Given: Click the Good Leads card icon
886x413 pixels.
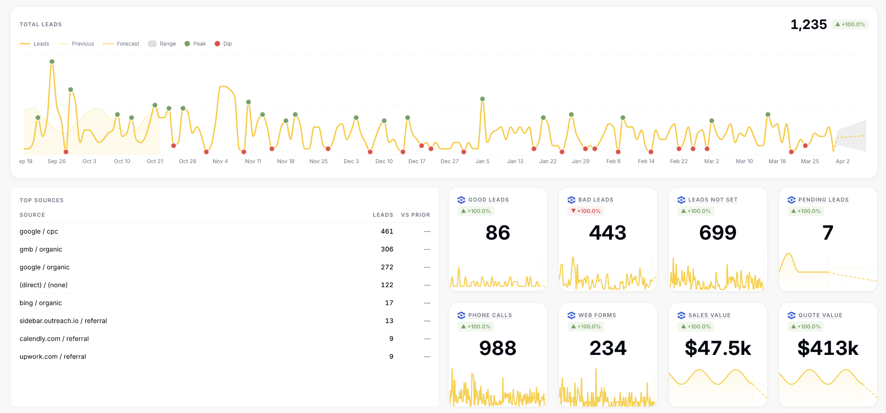Looking at the screenshot, I should click(x=461, y=200).
